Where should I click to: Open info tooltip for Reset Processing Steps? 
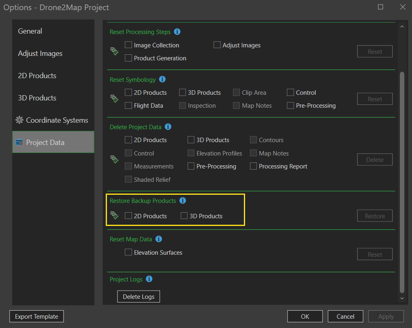click(x=177, y=32)
